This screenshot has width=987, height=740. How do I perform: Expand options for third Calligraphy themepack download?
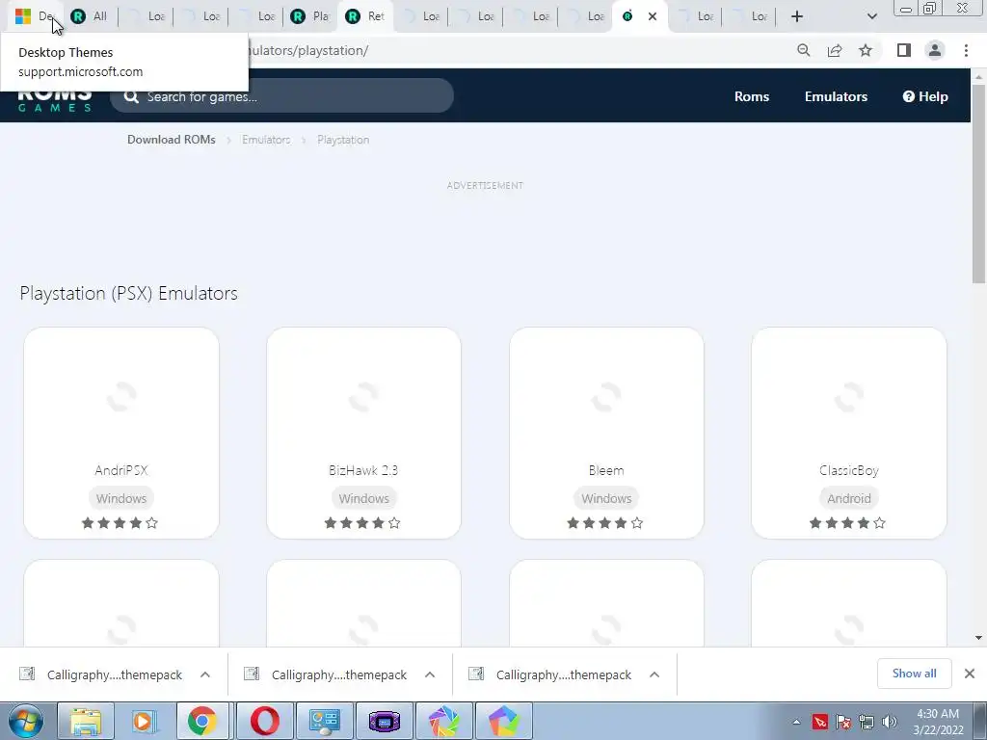click(654, 674)
